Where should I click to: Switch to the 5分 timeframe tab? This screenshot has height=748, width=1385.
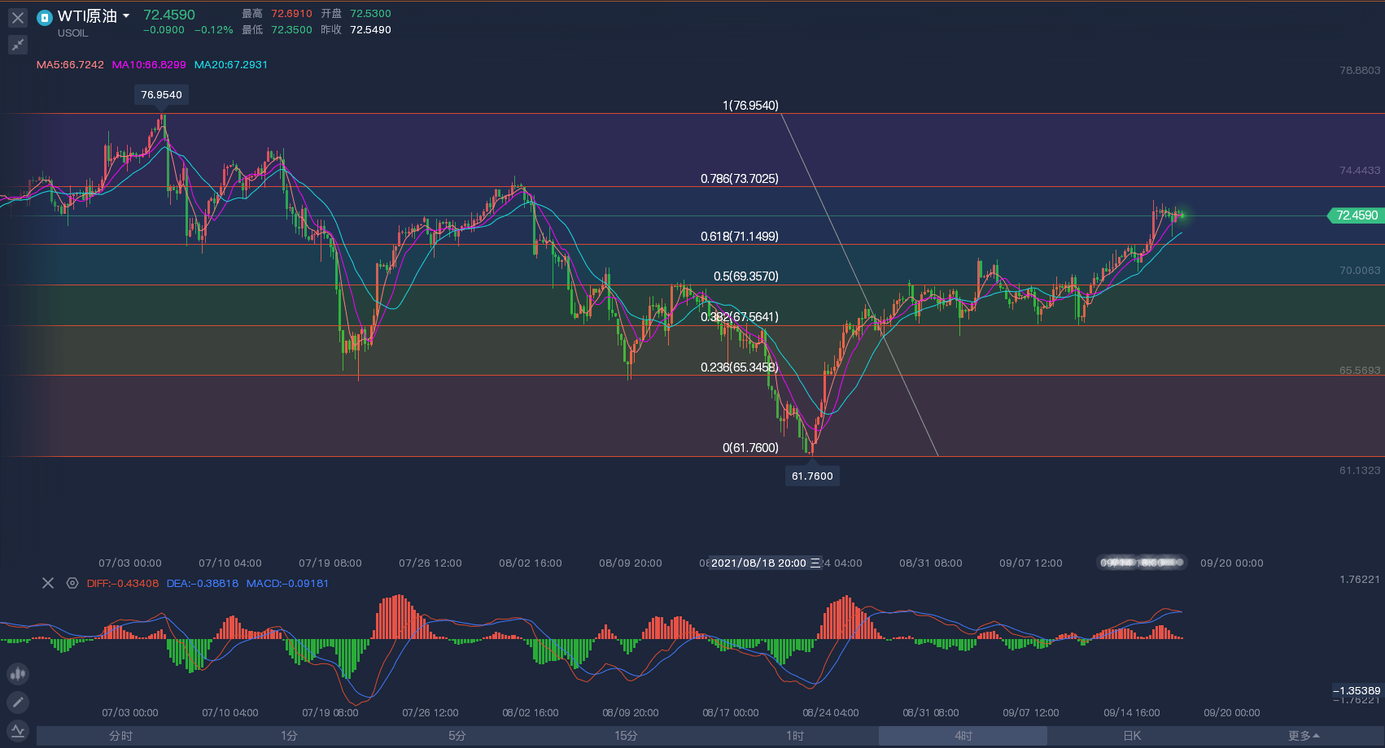(457, 736)
